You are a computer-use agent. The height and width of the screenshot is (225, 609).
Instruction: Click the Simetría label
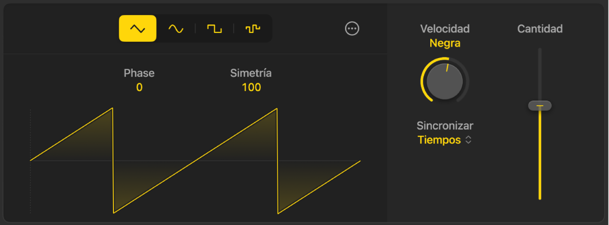click(x=251, y=73)
